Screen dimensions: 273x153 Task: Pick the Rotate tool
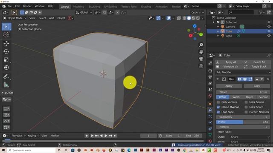[6, 52]
